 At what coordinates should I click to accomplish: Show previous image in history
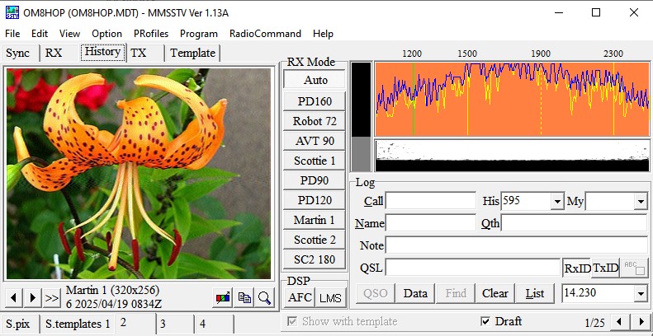click(15, 297)
